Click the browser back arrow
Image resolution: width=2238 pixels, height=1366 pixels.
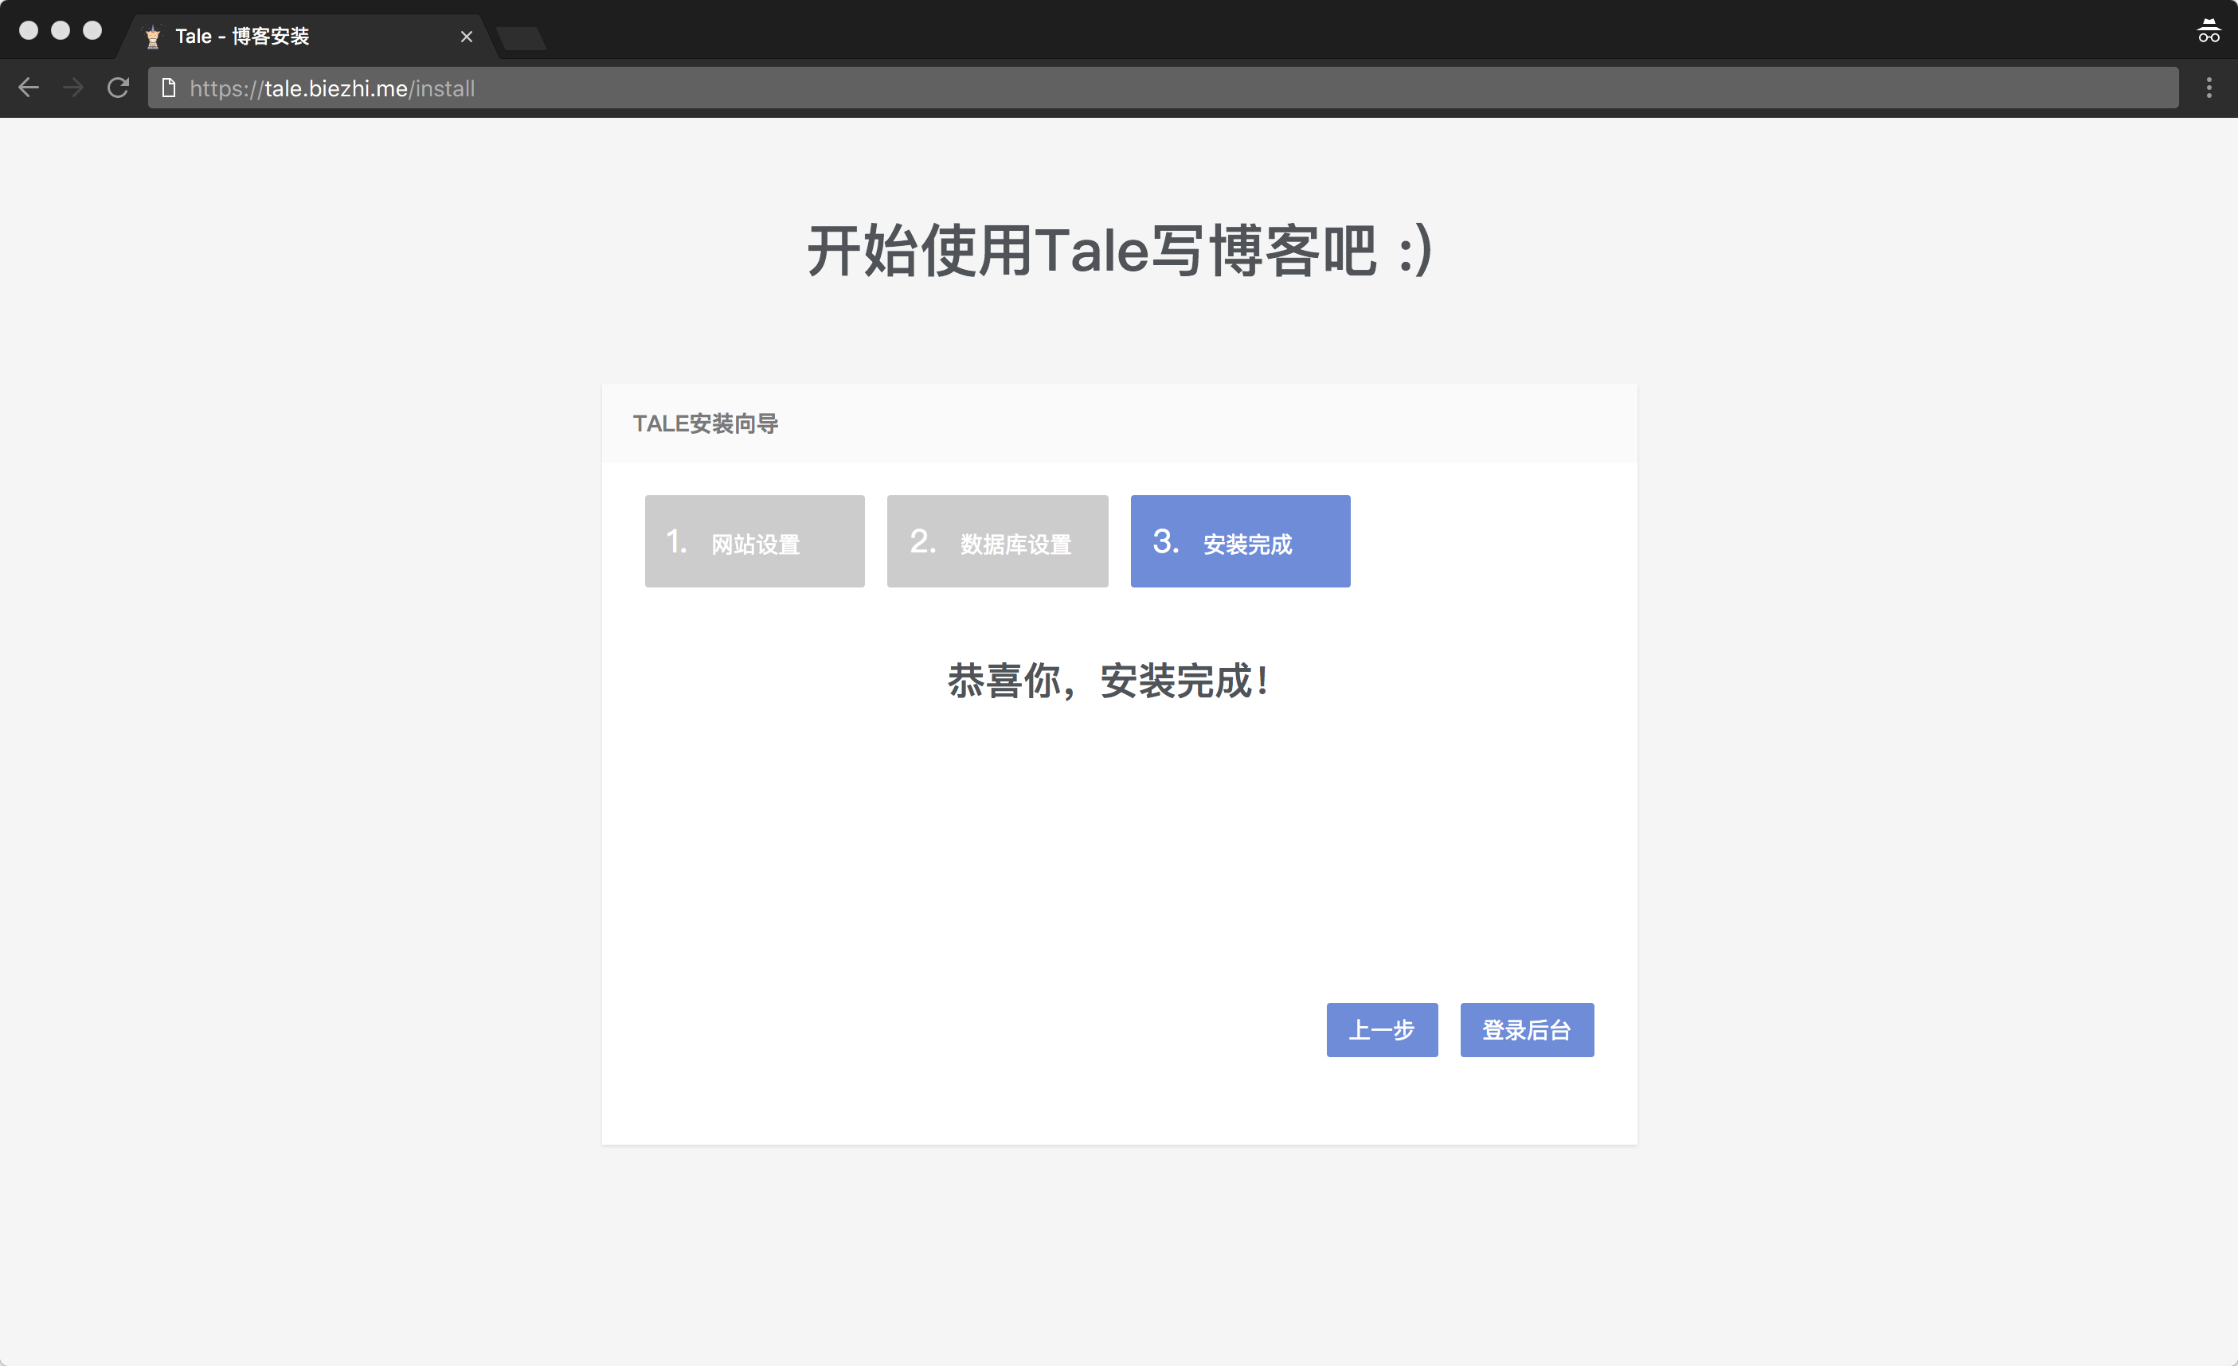point(29,88)
